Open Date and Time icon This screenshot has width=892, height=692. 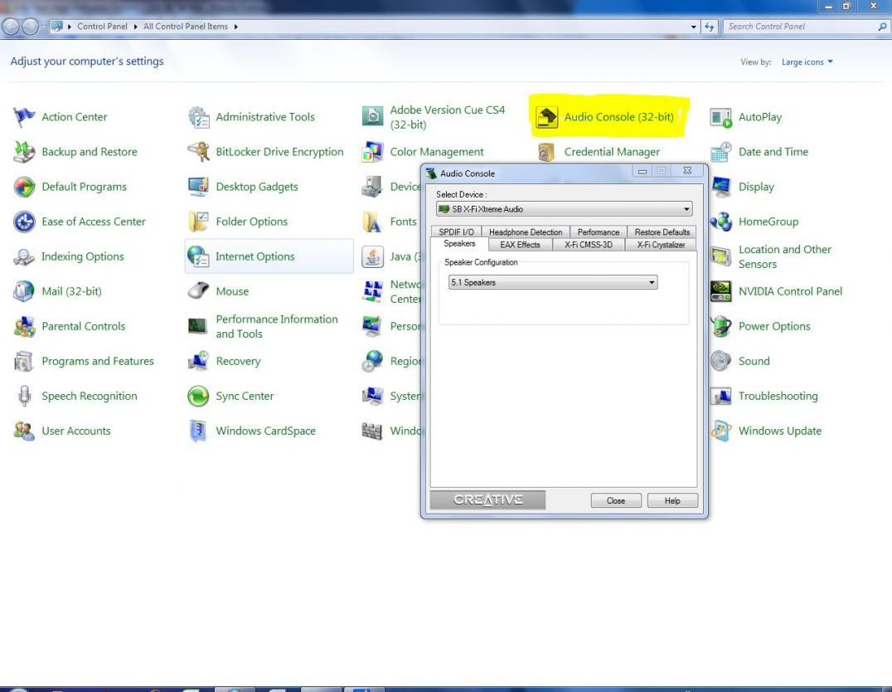[x=720, y=152]
